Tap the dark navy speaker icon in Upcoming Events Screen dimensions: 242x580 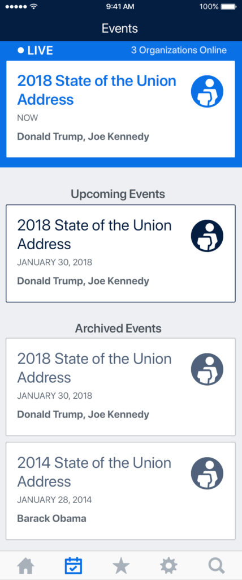pyautogui.click(x=208, y=236)
